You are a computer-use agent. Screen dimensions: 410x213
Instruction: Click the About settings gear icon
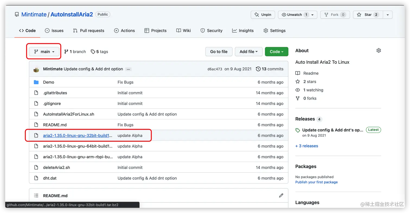pyautogui.click(x=379, y=50)
